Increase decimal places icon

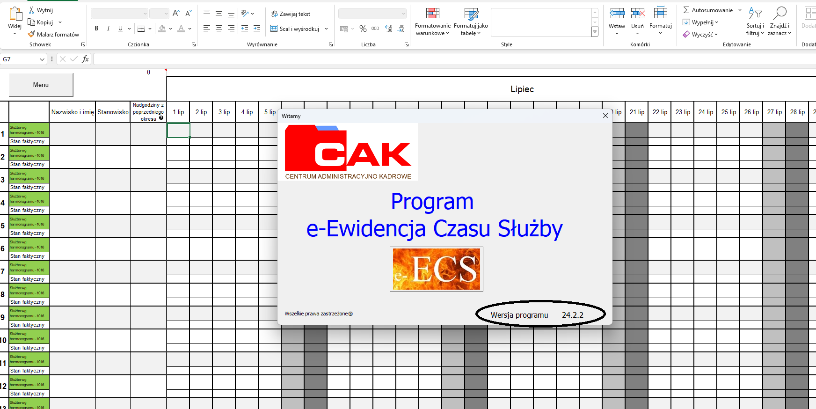click(x=389, y=29)
